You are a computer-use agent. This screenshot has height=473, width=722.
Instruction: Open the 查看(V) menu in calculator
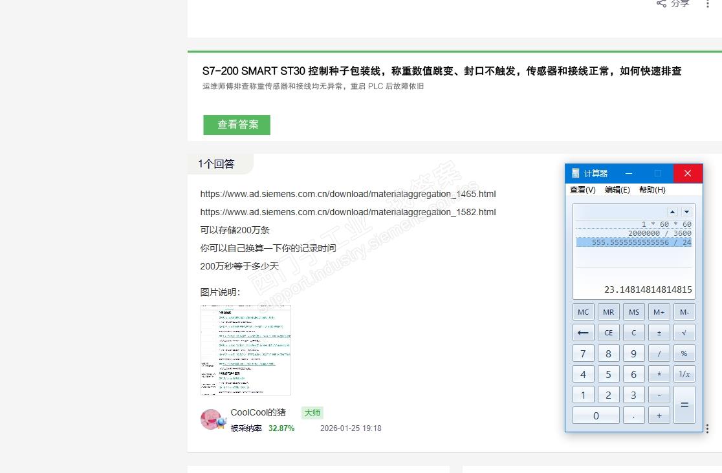[x=582, y=189]
